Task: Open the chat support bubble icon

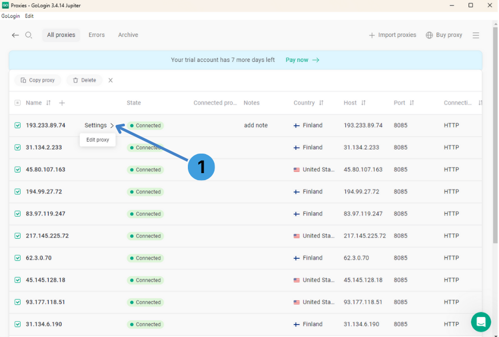Action: (x=481, y=322)
